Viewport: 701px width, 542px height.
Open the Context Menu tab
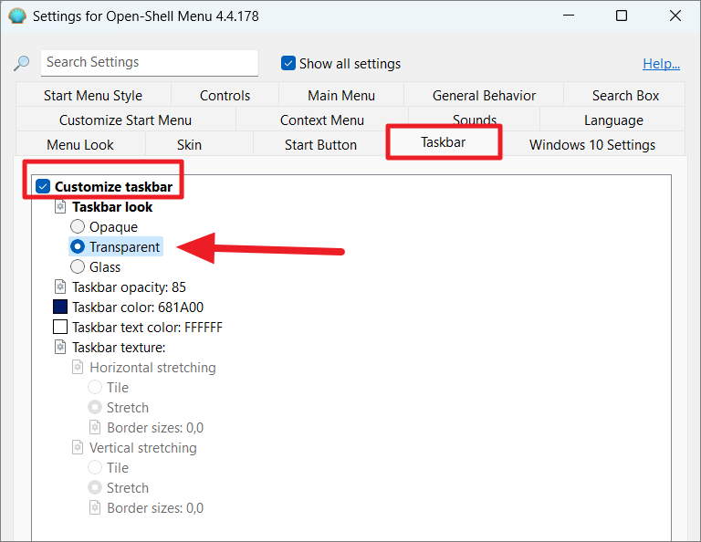(x=322, y=120)
